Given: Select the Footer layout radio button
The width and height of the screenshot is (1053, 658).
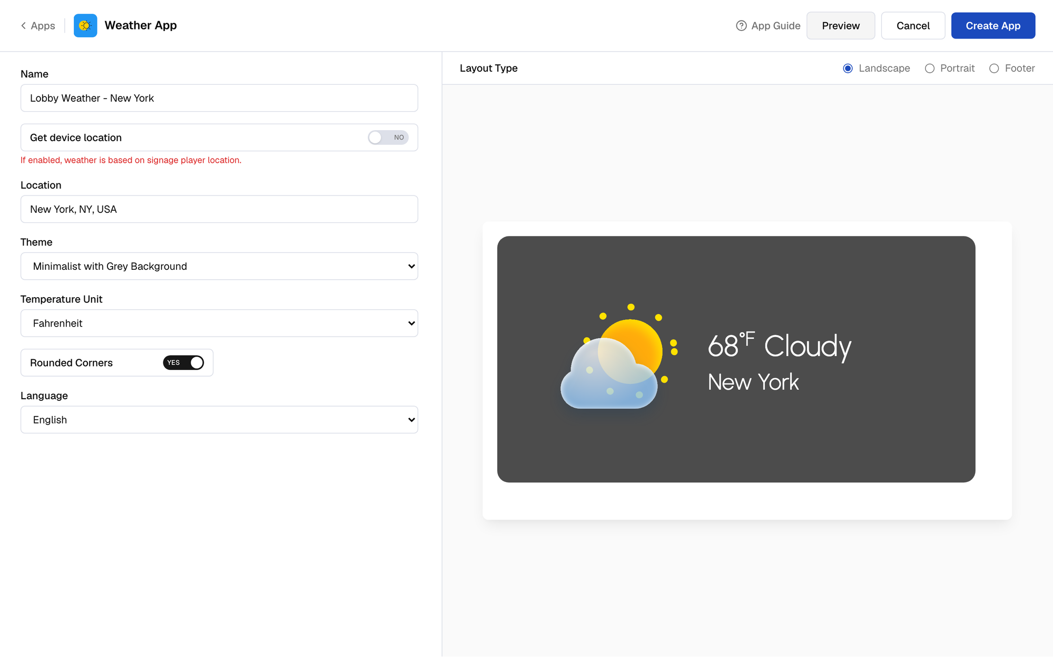Looking at the screenshot, I should pos(994,68).
